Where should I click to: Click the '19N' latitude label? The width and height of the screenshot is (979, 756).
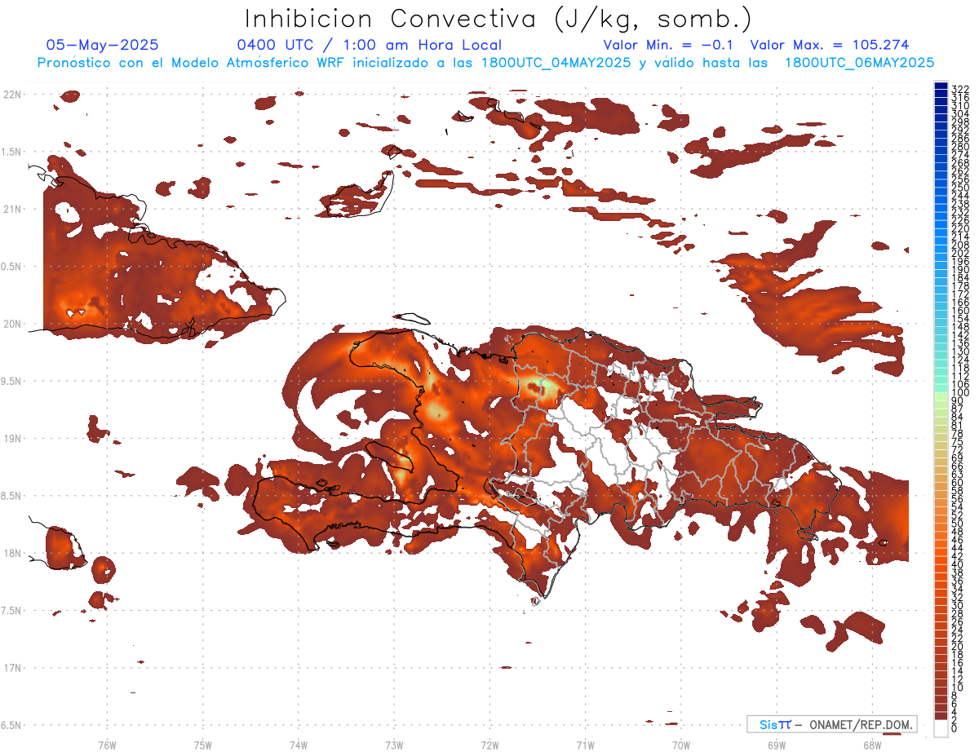(12, 439)
